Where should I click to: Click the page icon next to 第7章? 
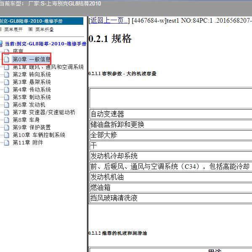[6, 112]
